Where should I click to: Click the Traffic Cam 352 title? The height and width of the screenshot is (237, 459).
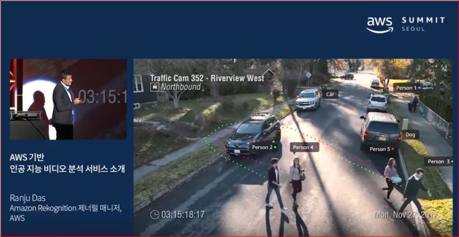pos(207,78)
